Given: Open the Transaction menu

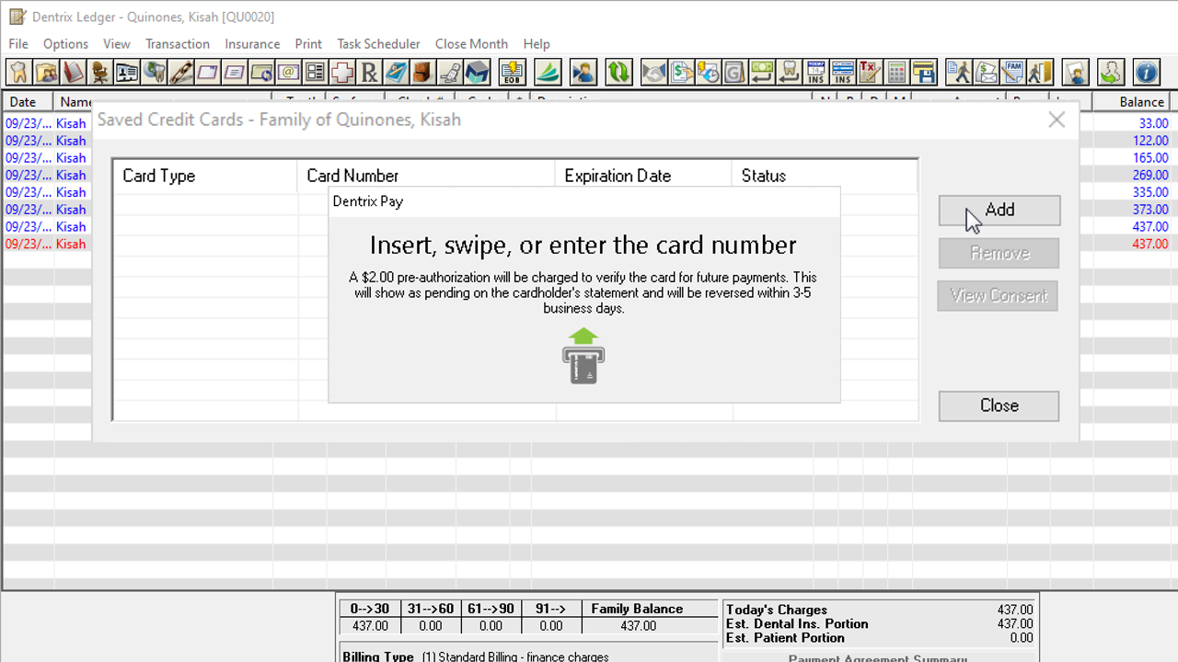Looking at the screenshot, I should 178,44.
